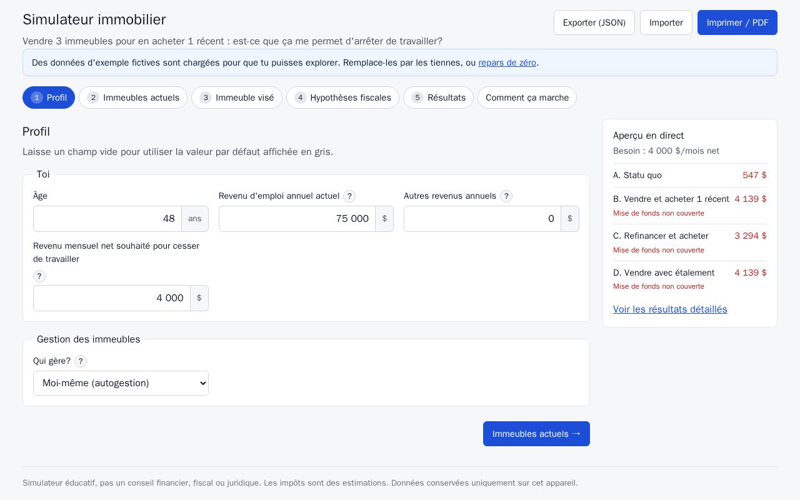Click 'Besoin : 4 000 $/mois net' text
This screenshot has width=800, height=500.
(x=666, y=151)
